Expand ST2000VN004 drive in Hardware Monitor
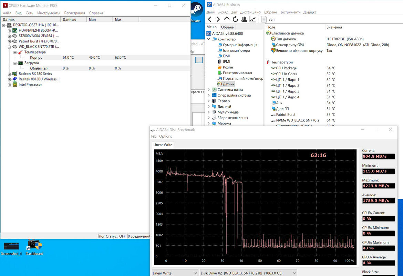This screenshot has width=403, height=276. coord(9,36)
